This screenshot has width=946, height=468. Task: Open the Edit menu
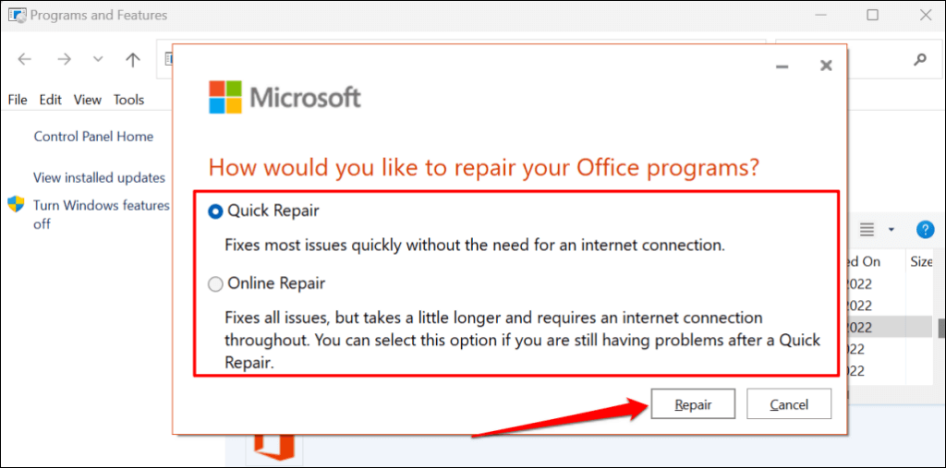click(x=51, y=100)
